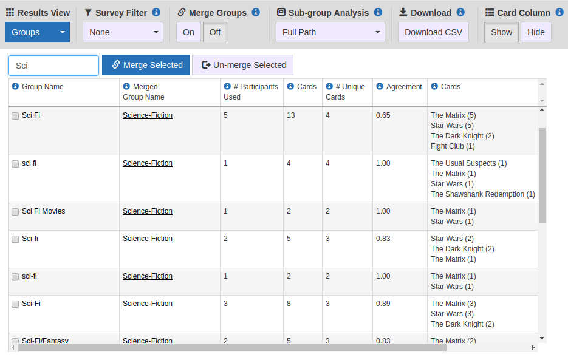Open Science-Fiction link in Sci-Fi 0.89 row

point(148,304)
